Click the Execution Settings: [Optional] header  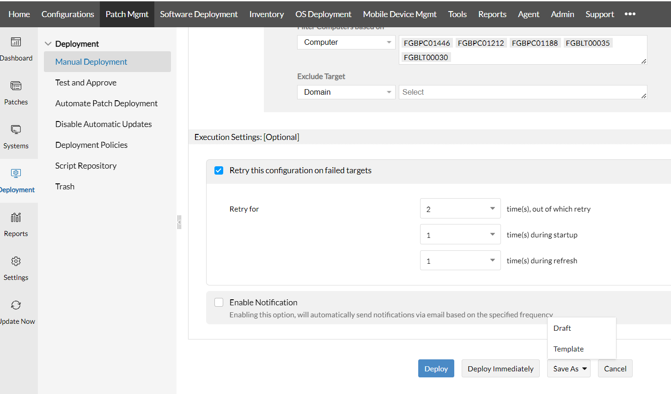(x=247, y=137)
